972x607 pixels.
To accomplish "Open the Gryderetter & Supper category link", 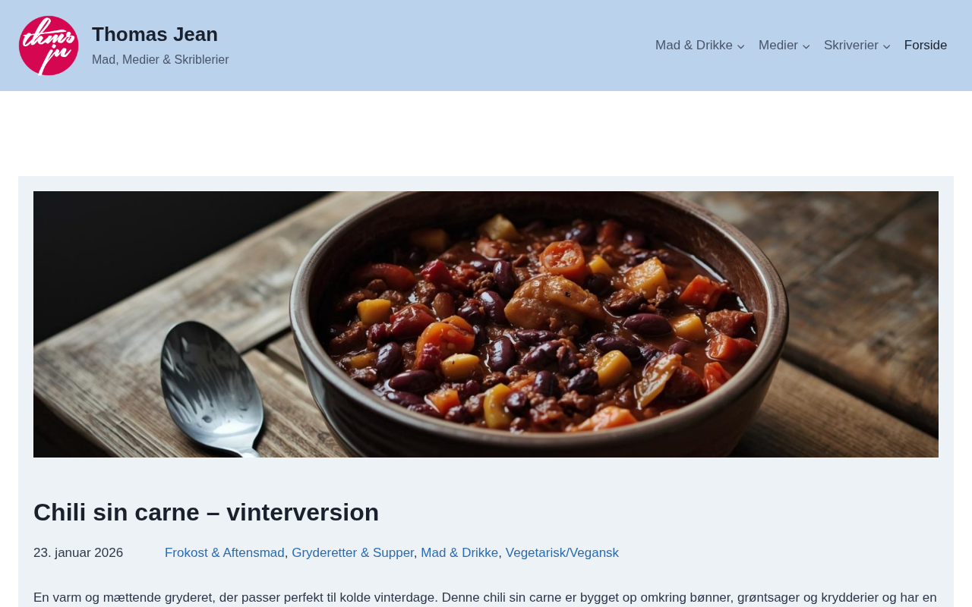I will click(352, 553).
